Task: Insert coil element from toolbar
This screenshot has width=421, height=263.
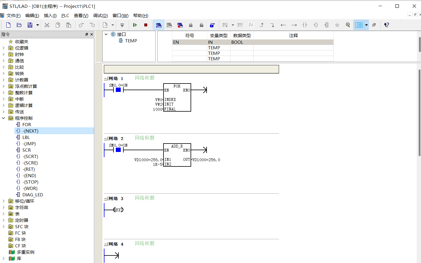Action: click(x=316, y=25)
